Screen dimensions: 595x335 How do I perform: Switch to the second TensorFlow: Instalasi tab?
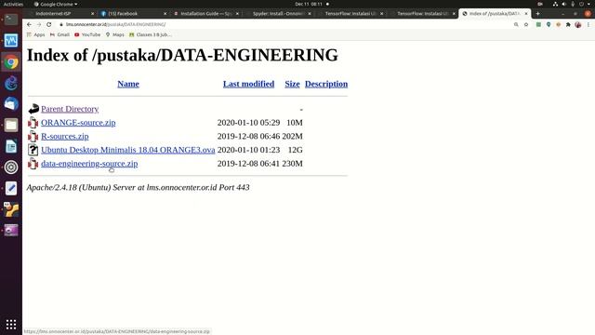point(422,13)
